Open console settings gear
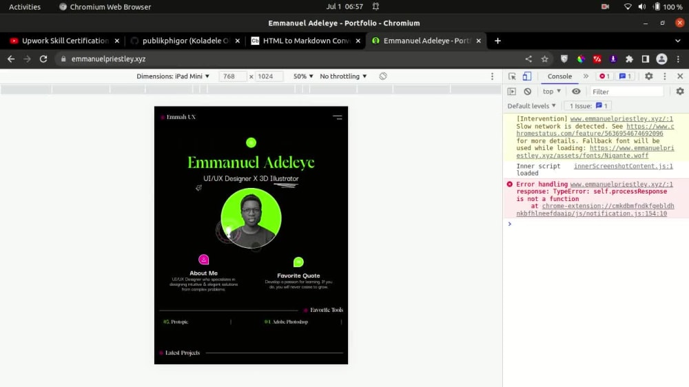The image size is (689, 387). pos(680,92)
